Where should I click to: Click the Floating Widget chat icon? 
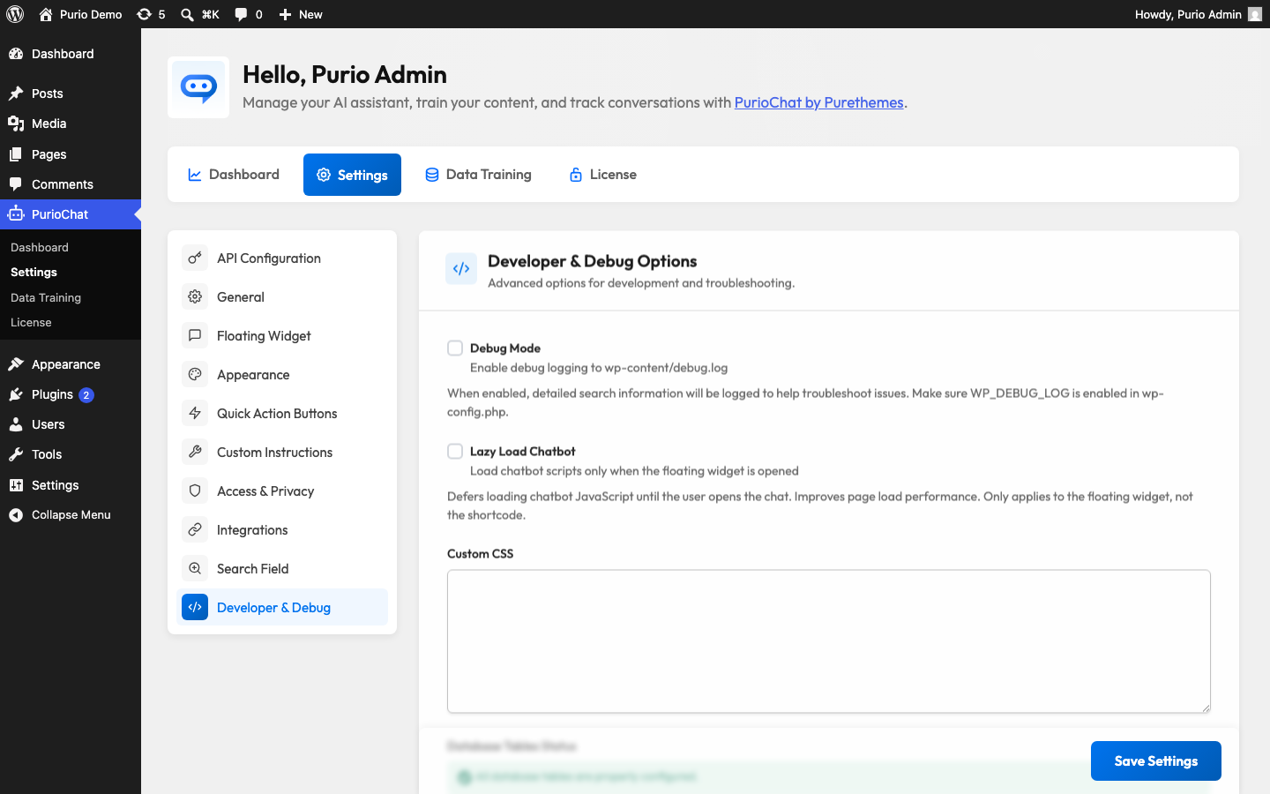[195, 335]
